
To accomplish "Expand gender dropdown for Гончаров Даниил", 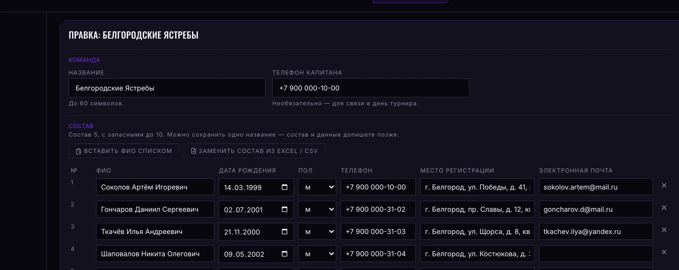I will tap(317, 209).
